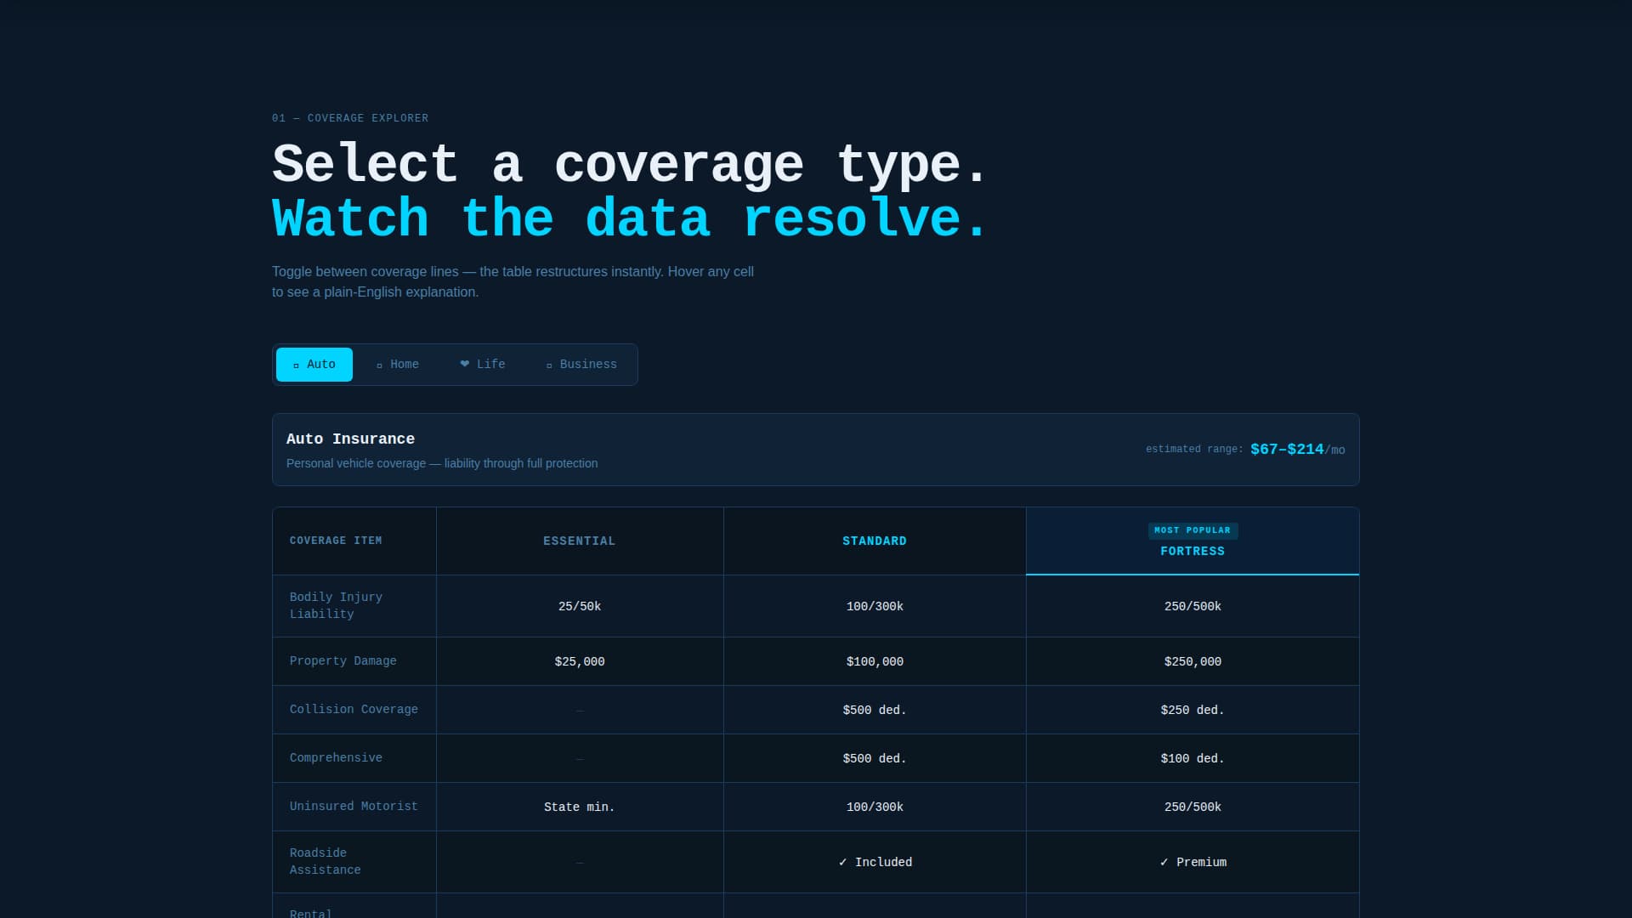Select the Fortress plan column header

[x=1193, y=541]
